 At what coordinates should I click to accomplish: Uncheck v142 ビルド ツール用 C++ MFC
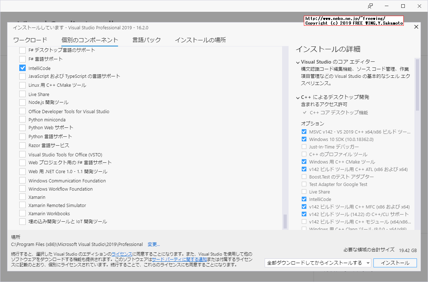[304, 206]
